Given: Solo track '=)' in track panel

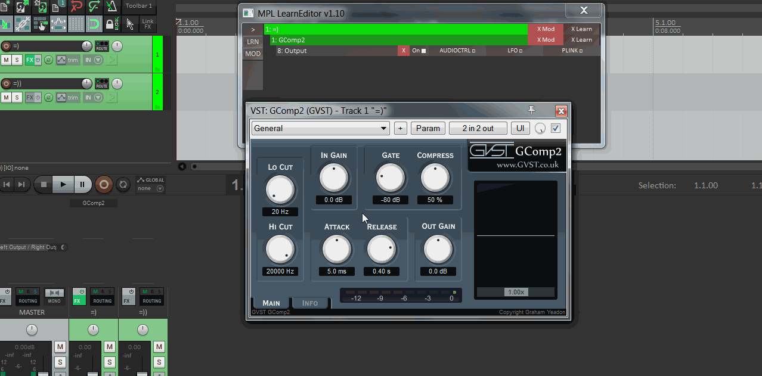Looking at the screenshot, I should 17,60.
